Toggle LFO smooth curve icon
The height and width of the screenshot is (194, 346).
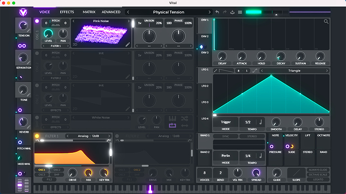pos(255,71)
